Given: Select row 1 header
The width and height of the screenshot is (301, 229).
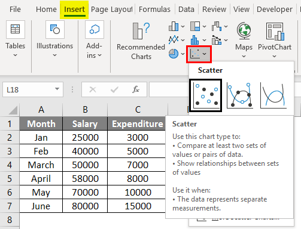Looking at the screenshot, I should tap(10, 124).
